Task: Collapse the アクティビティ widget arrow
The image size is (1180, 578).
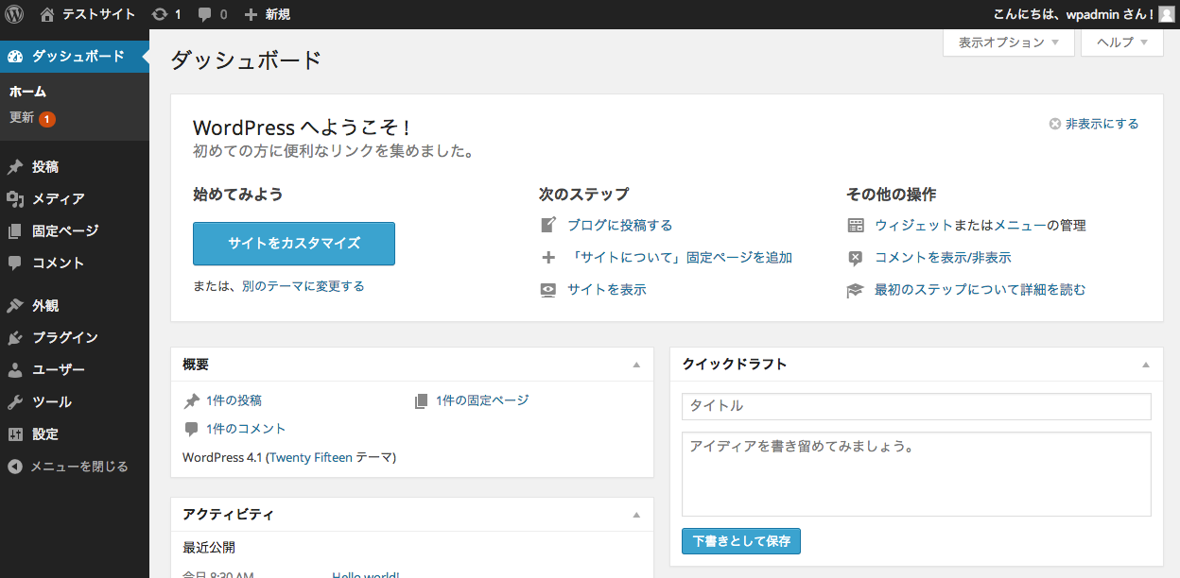Action: click(636, 515)
